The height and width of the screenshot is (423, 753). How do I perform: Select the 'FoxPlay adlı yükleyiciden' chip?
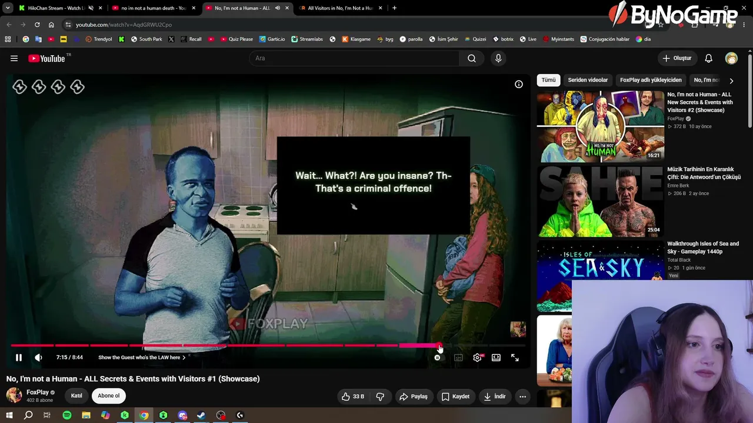pos(651,80)
